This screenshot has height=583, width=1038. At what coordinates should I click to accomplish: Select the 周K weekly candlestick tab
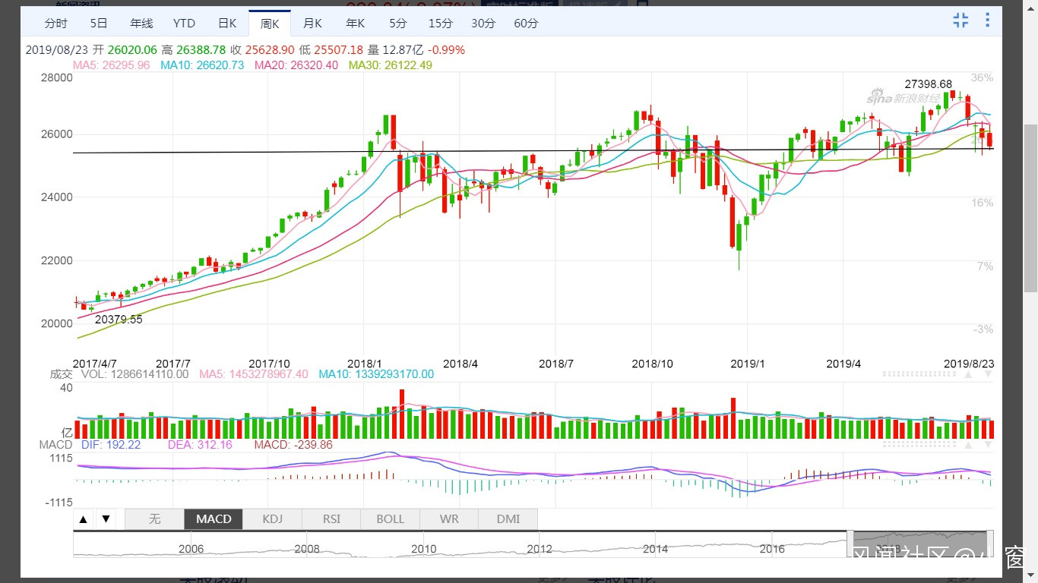click(270, 24)
